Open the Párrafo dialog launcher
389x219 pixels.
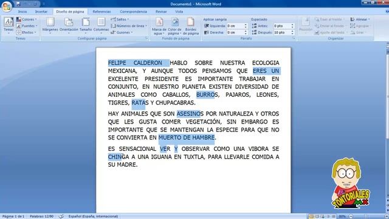(x=294, y=38)
